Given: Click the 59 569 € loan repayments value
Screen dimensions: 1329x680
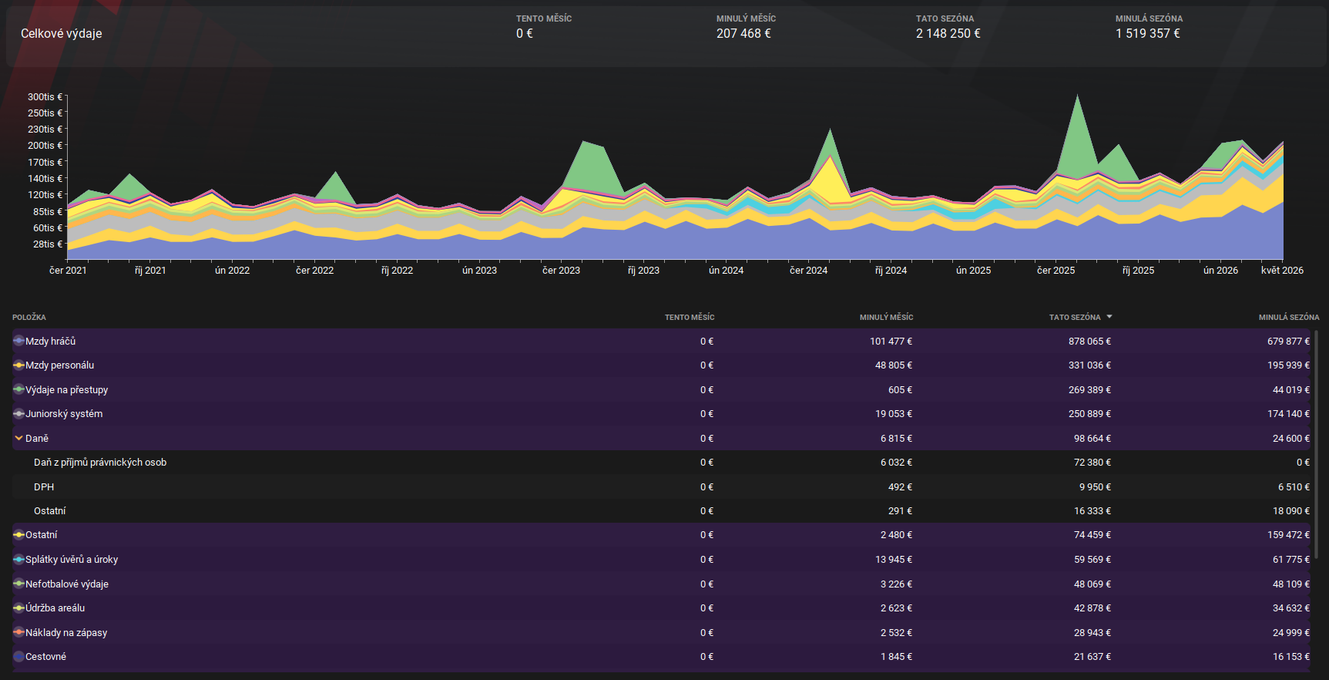Looking at the screenshot, I should [1092, 560].
